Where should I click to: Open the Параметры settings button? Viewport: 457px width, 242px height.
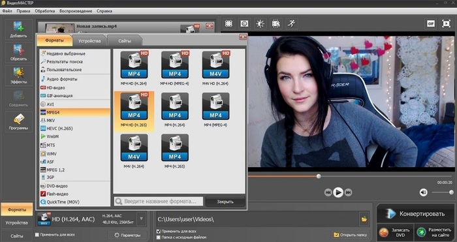(127, 235)
